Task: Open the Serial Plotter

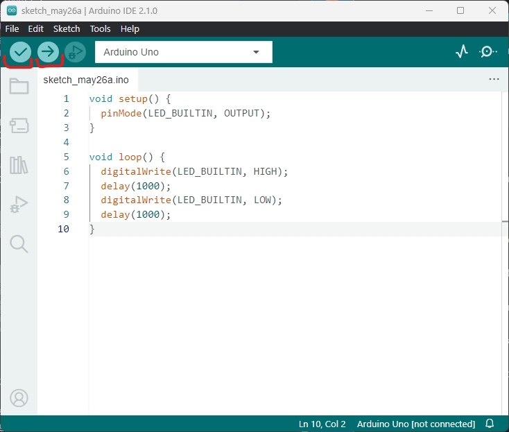Action: [x=462, y=52]
